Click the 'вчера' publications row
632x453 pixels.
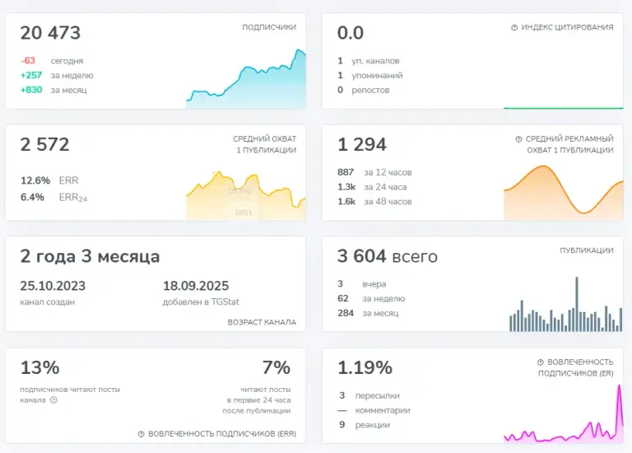[x=361, y=284]
